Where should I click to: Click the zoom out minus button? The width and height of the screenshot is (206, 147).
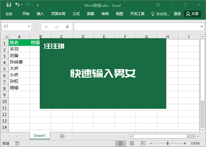pyautogui.click(x=151, y=143)
